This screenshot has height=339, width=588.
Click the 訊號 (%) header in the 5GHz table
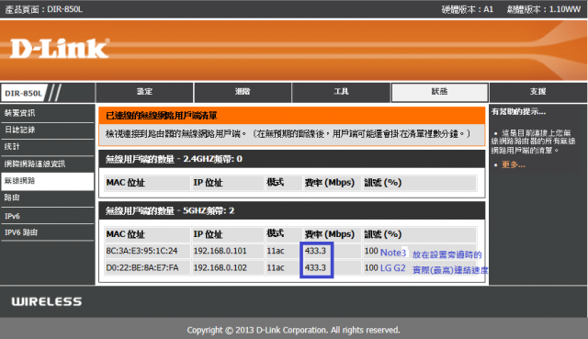click(383, 234)
